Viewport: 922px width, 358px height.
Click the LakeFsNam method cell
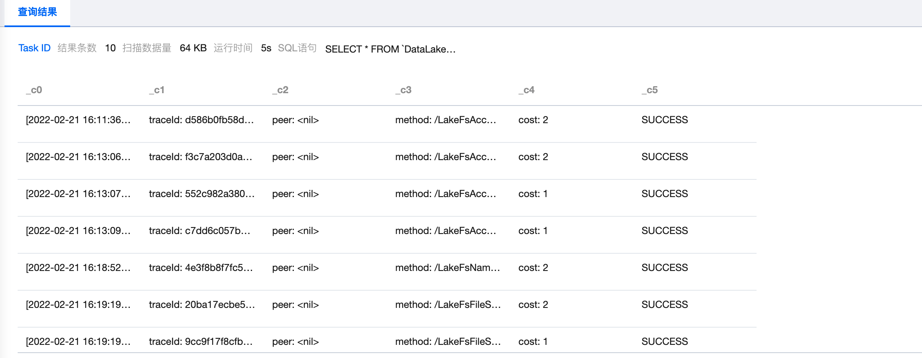pyautogui.click(x=447, y=268)
